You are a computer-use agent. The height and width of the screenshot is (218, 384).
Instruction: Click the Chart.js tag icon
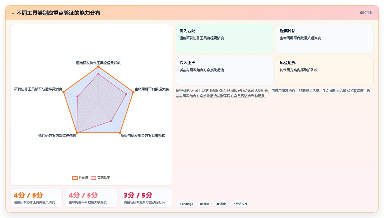click(x=180, y=204)
